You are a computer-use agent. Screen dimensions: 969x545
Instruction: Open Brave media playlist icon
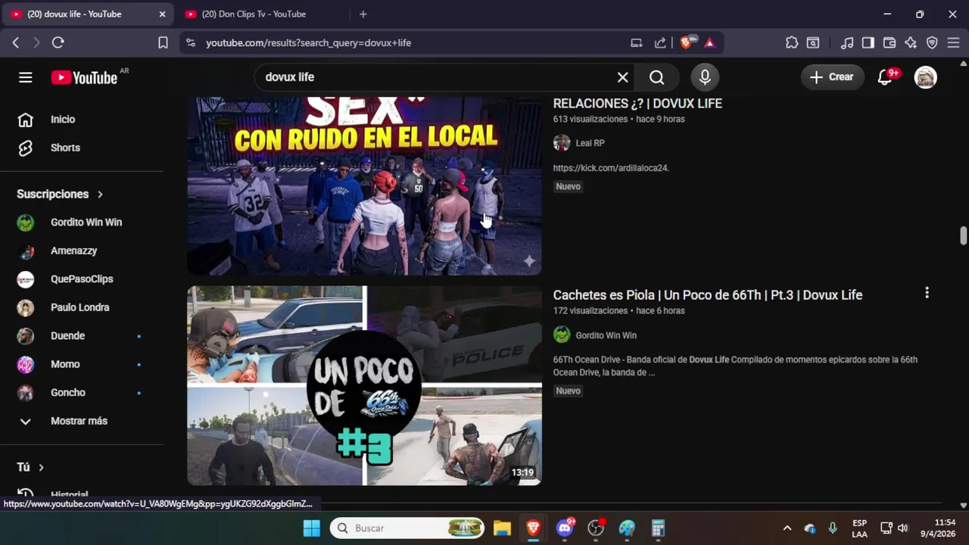[848, 43]
